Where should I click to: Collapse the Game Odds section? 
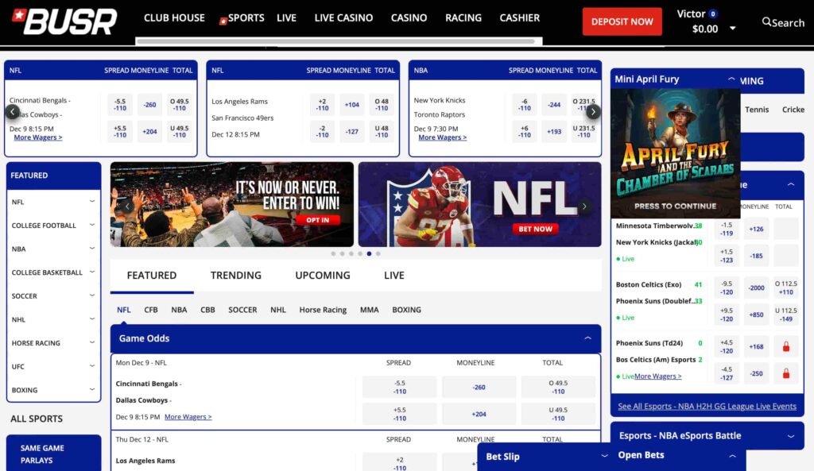pos(587,338)
